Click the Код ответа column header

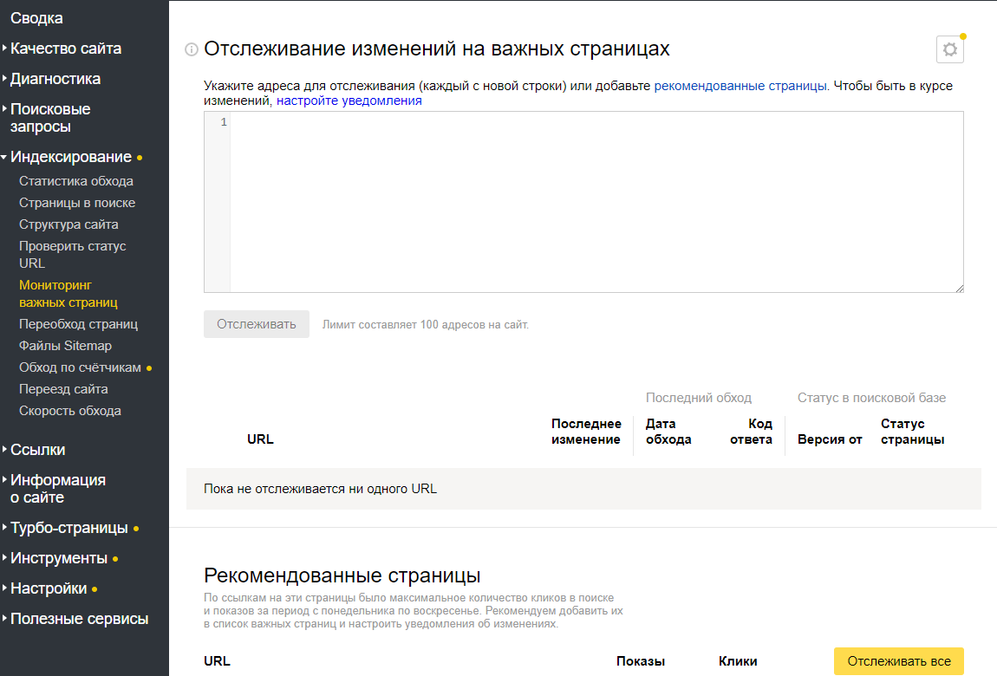click(751, 432)
